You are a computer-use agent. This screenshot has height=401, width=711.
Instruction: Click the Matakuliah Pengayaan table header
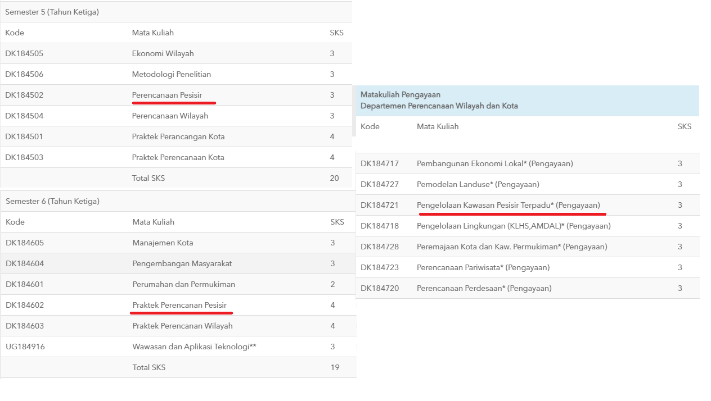click(x=439, y=101)
